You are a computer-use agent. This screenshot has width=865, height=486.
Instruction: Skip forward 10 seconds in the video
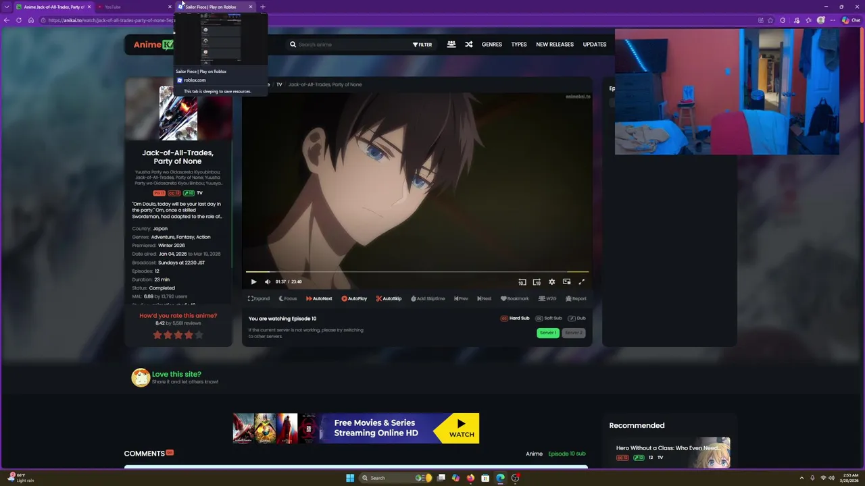click(537, 281)
